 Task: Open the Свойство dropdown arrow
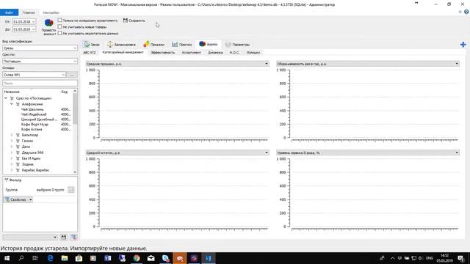31,199
